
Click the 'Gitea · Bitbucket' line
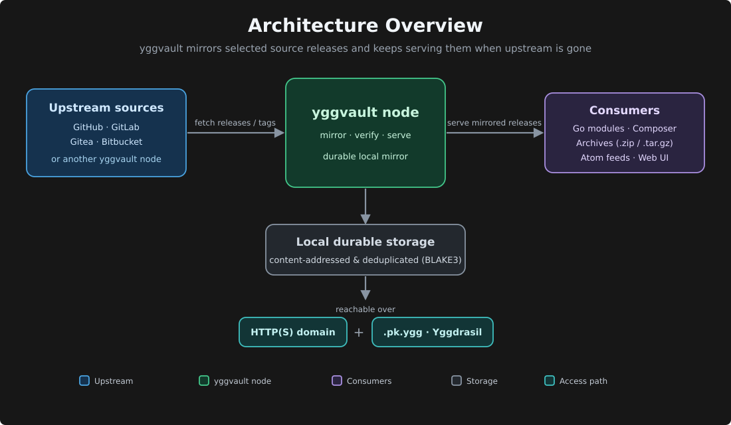[106, 141]
